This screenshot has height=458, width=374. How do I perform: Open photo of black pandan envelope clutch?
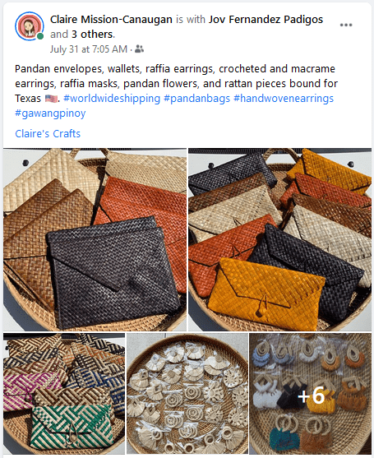[95, 239]
